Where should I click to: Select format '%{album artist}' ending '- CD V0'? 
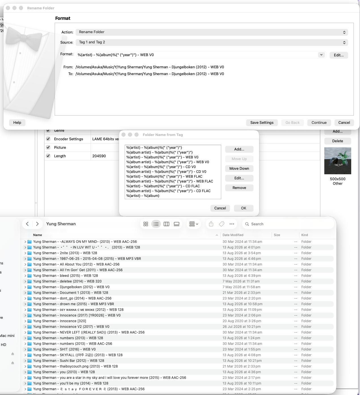pos(173,172)
